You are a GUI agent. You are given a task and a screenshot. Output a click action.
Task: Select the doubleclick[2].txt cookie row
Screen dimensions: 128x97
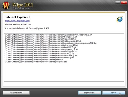41,37
